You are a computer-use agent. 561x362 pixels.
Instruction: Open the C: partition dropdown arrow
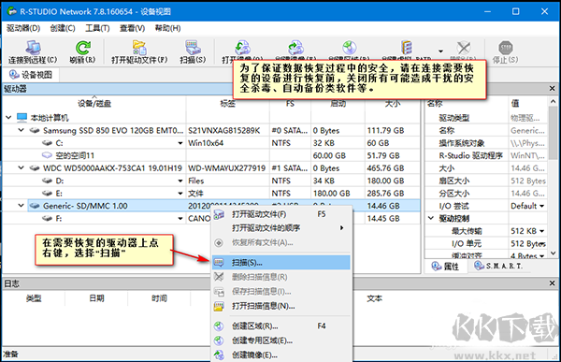[x=180, y=143]
